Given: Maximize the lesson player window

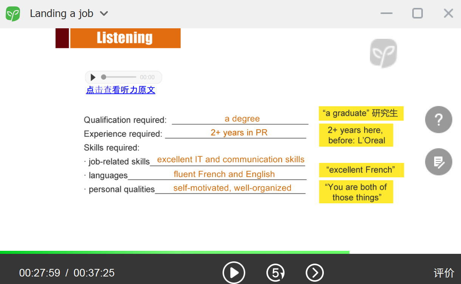Looking at the screenshot, I should (x=417, y=14).
